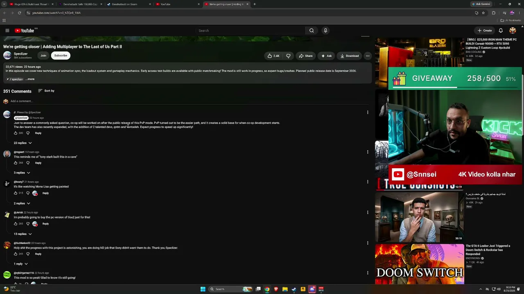Open options menu for rogeert's comment
Image resolution: width=524 pixels, height=294 pixels.
point(368,152)
